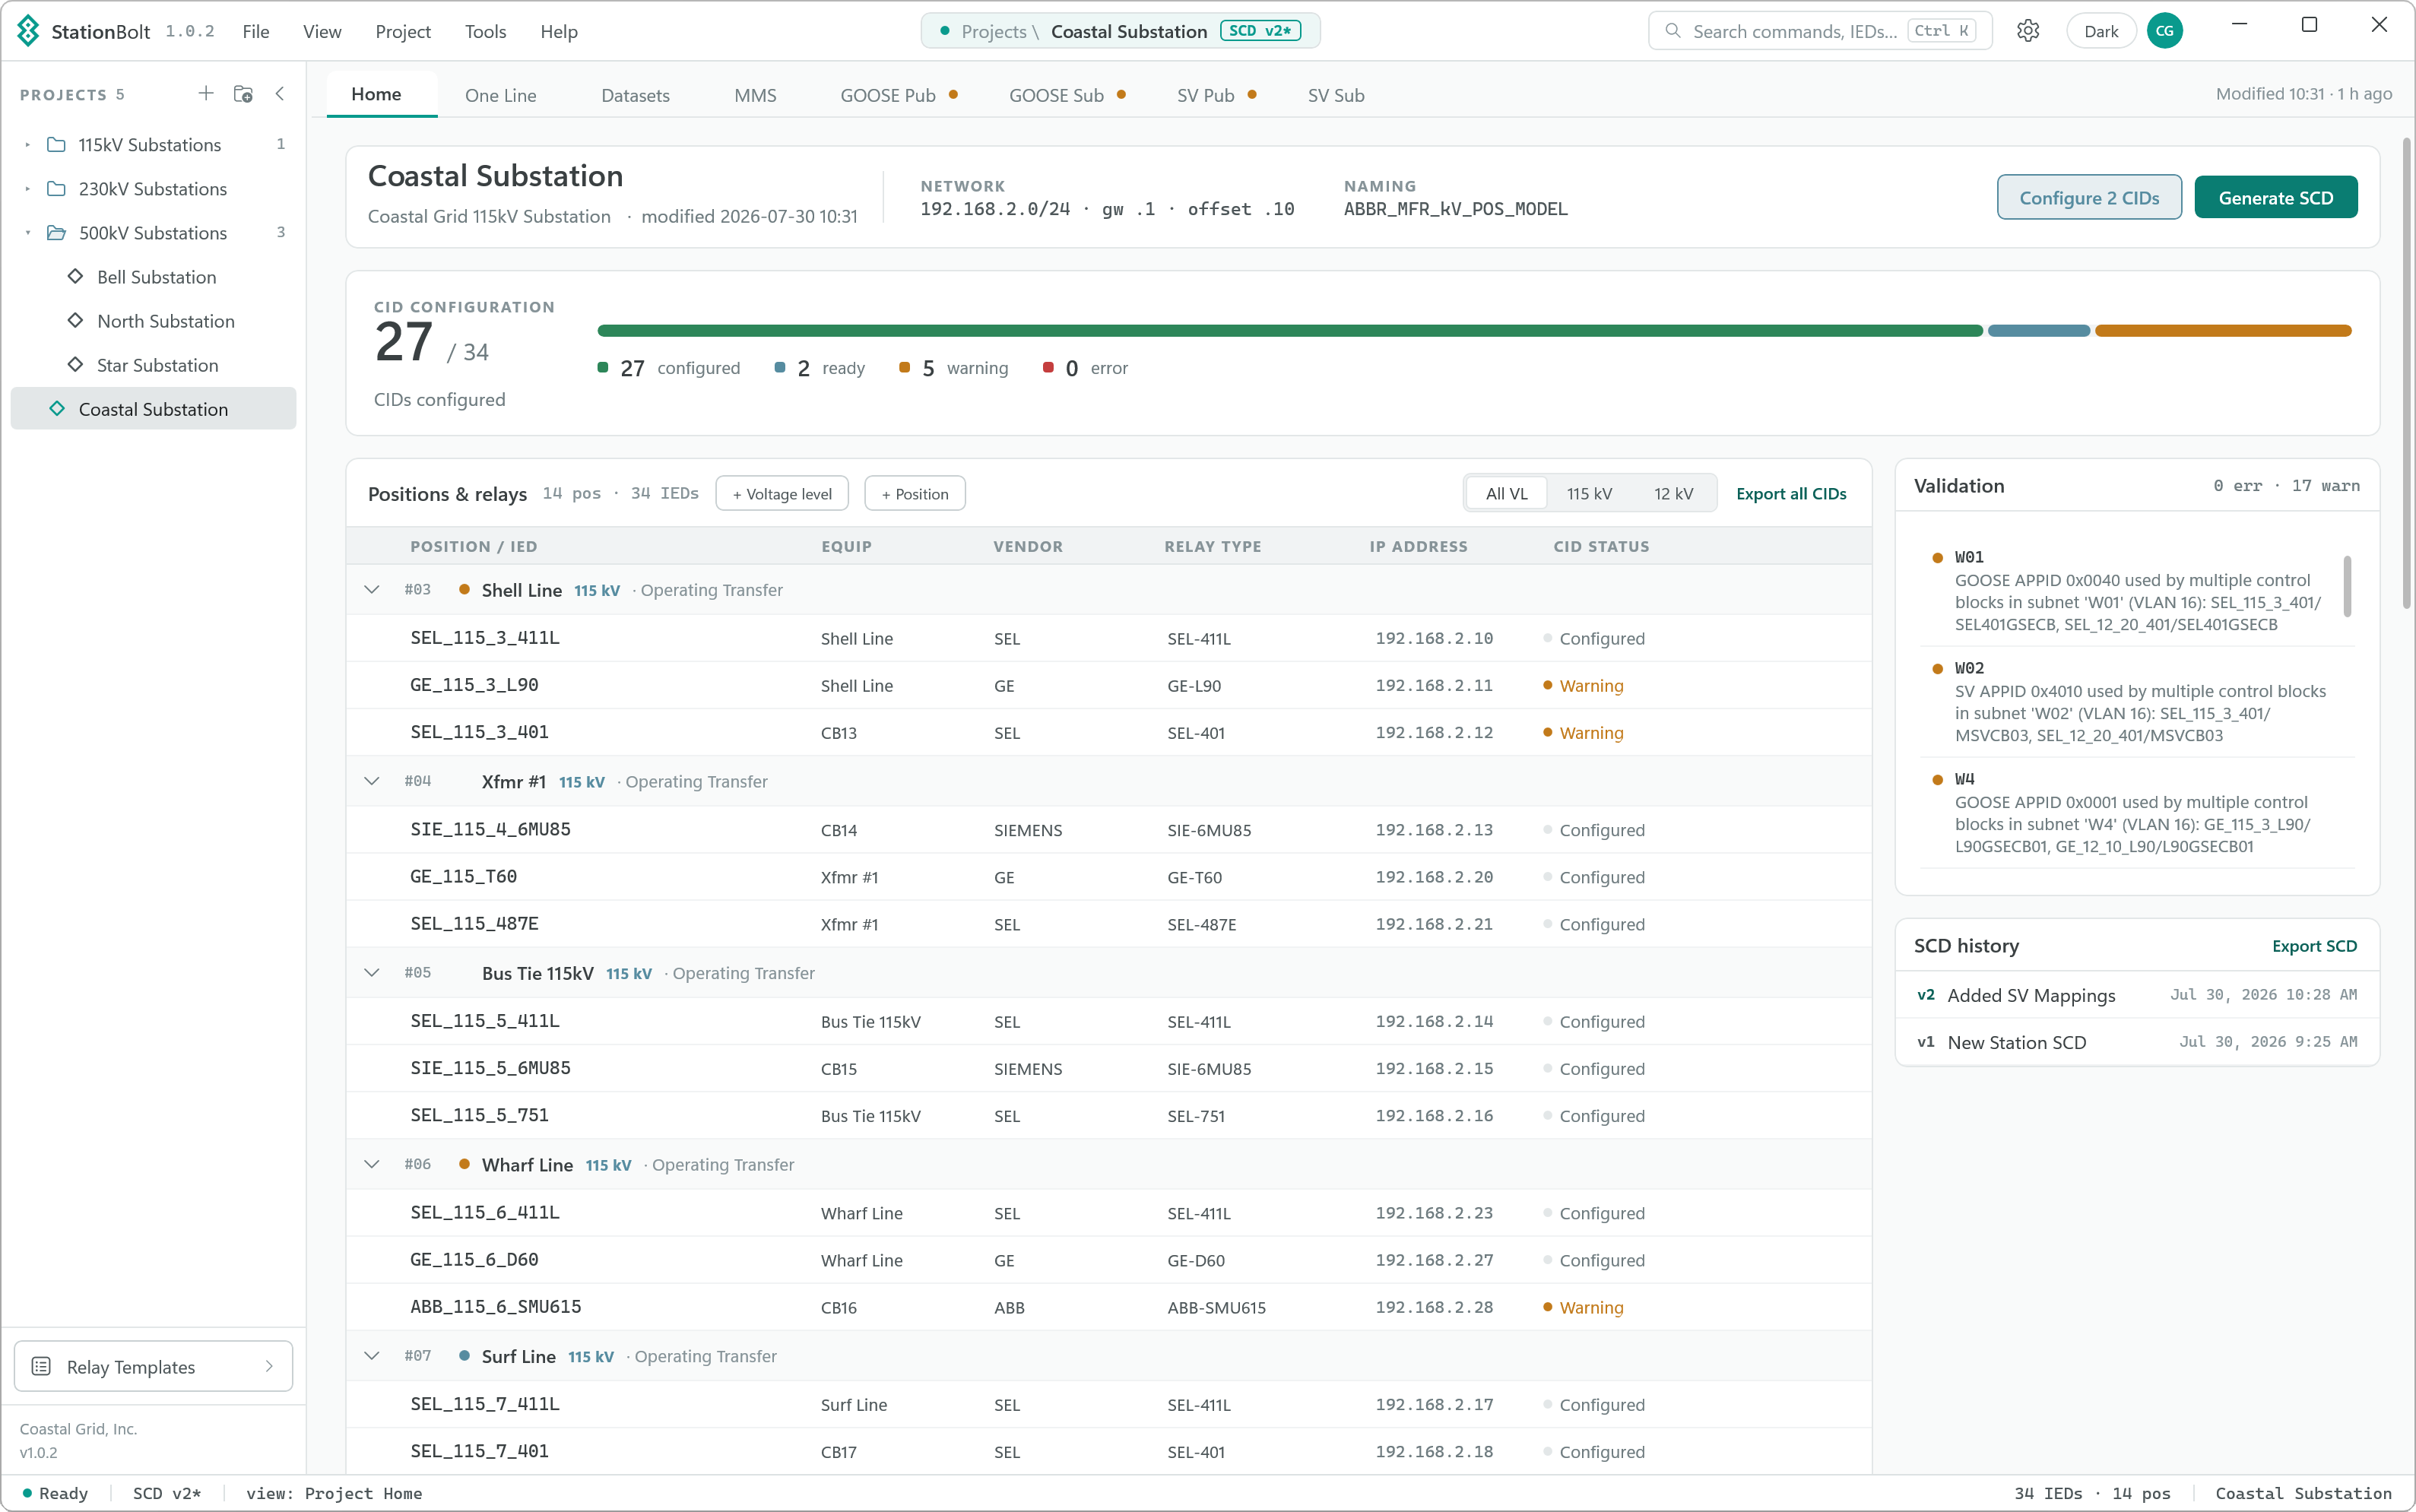Click Export SCD link
Screen dimensions: 2416x1512
(x=2314, y=945)
